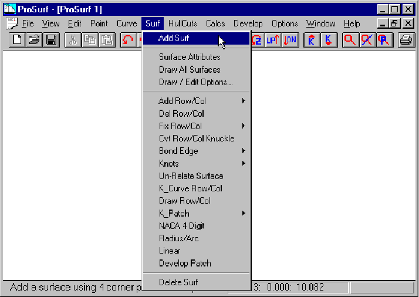Select Cvt Row/Col Knuckle

tap(197, 139)
